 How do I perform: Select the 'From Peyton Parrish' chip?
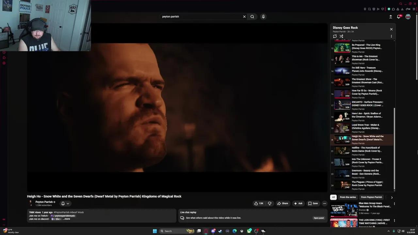pyautogui.click(x=371, y=197)
